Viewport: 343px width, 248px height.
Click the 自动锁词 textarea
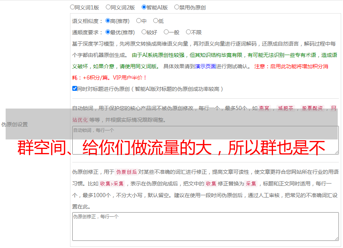point(206,140)
